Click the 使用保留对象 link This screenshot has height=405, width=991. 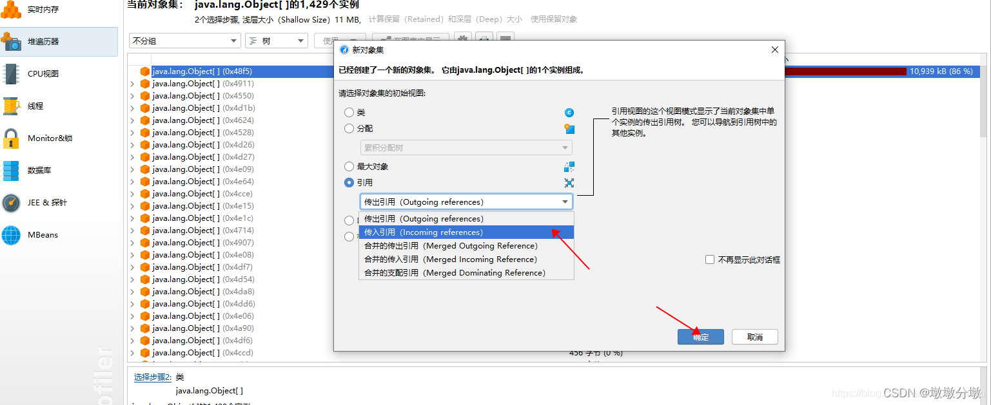[x=554, y=20]
